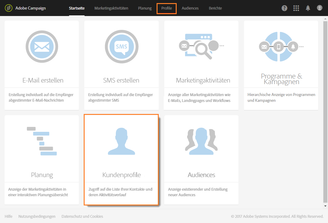Open the Planung card title
The image size is (328, 223).
[42, 175]
